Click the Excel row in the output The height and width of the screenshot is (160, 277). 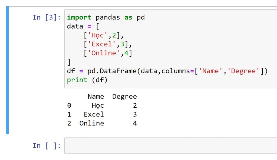(x=93, y=114)
